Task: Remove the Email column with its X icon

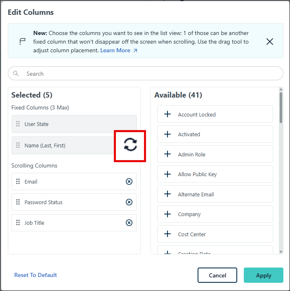Action: coord(129,182)
